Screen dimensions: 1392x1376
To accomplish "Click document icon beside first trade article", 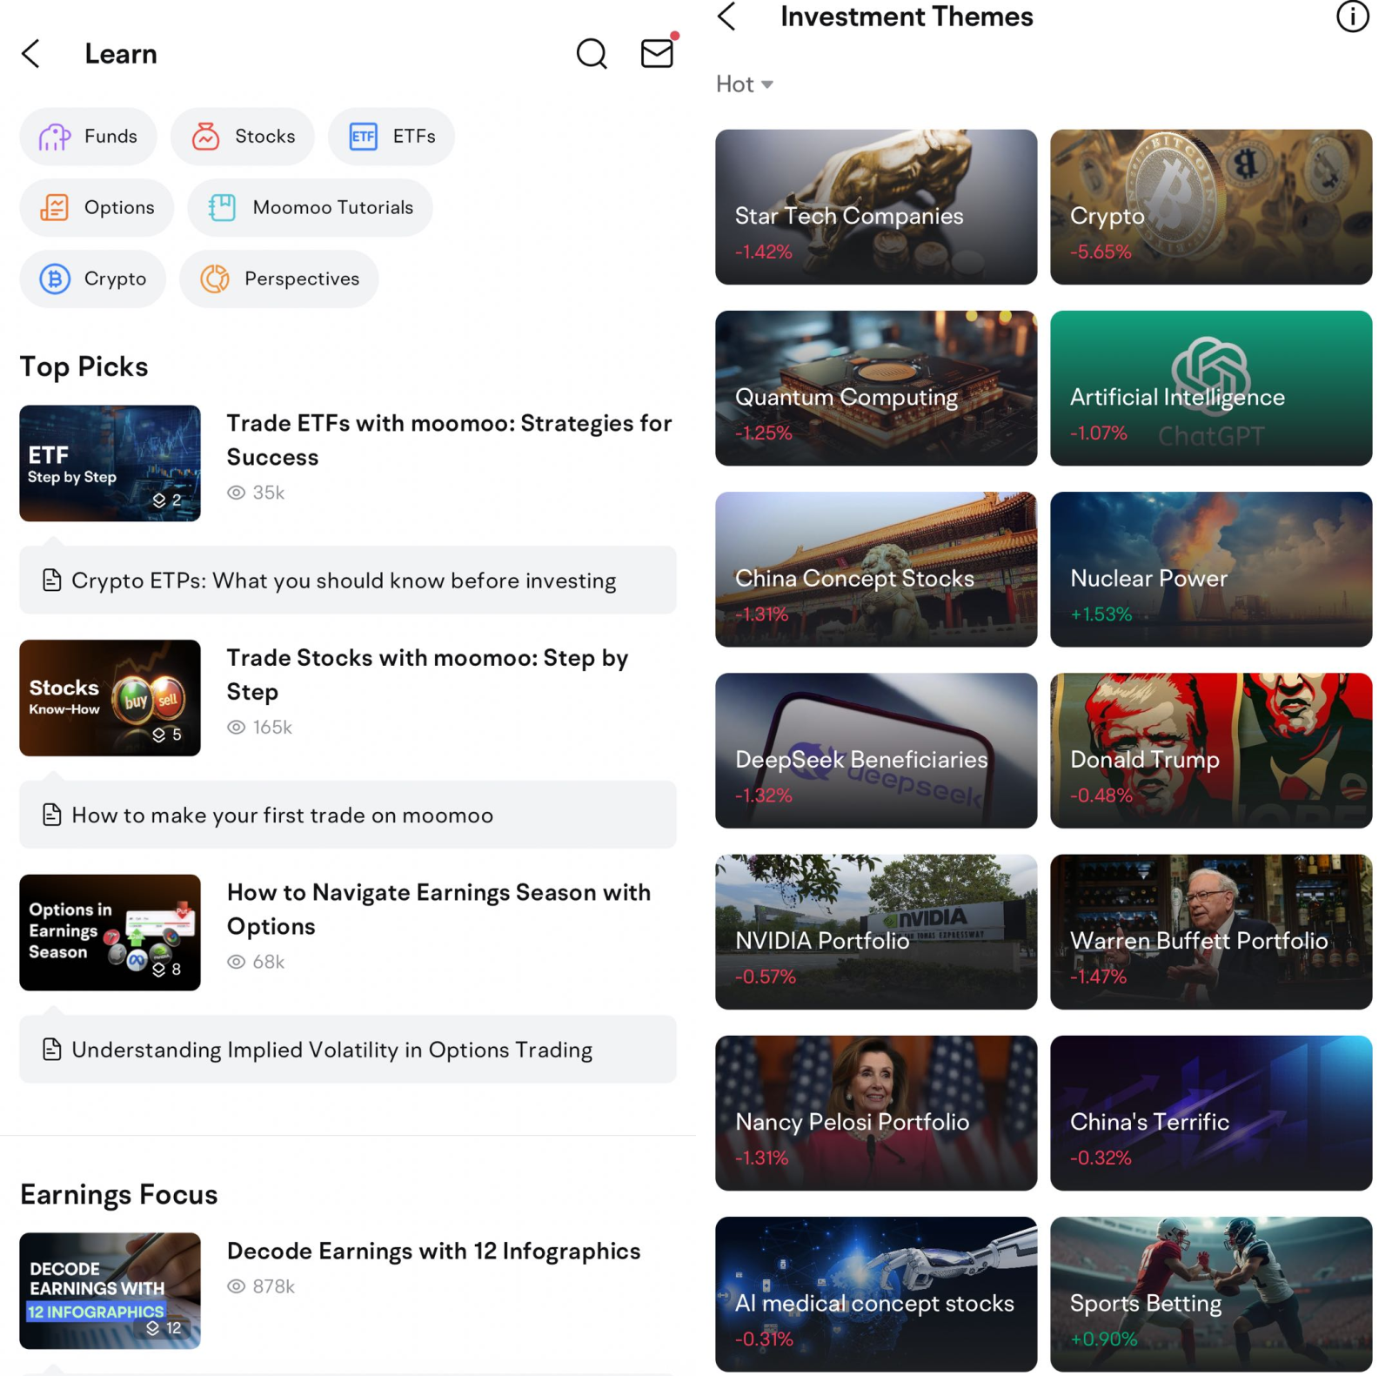I will coord(52,816).
